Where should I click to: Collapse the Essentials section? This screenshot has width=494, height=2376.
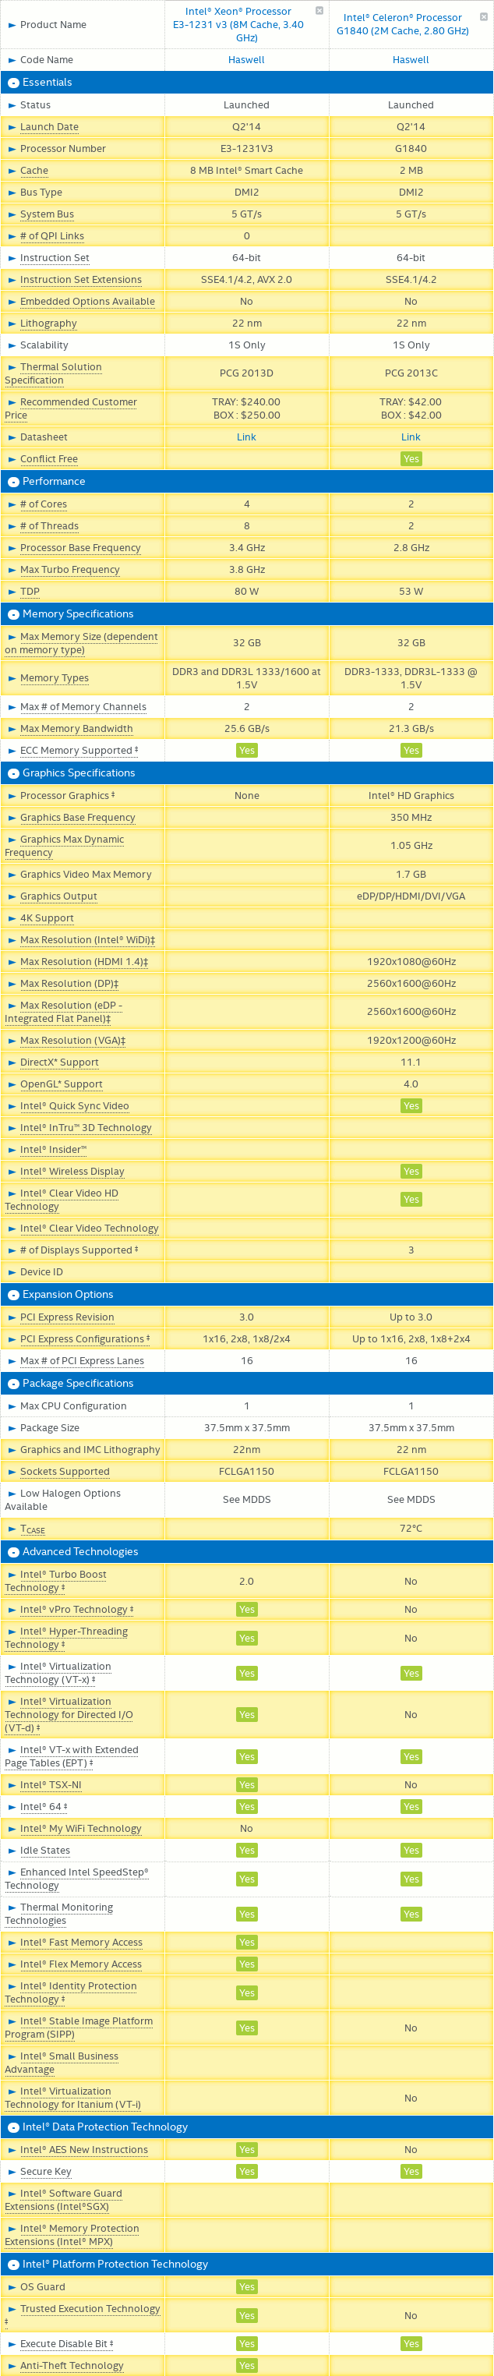[x=13, y=83]
